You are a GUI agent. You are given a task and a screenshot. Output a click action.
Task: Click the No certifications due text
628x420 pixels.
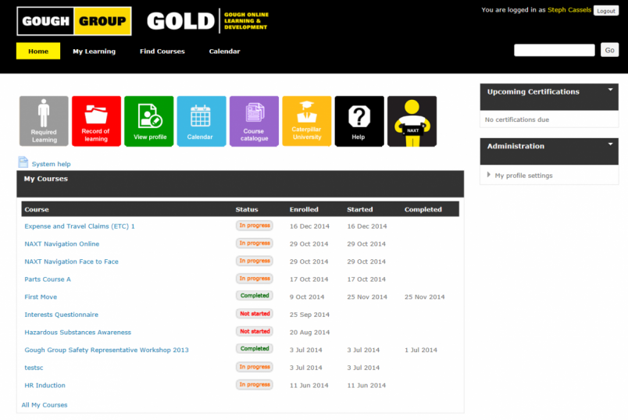(x=516, y=119)
